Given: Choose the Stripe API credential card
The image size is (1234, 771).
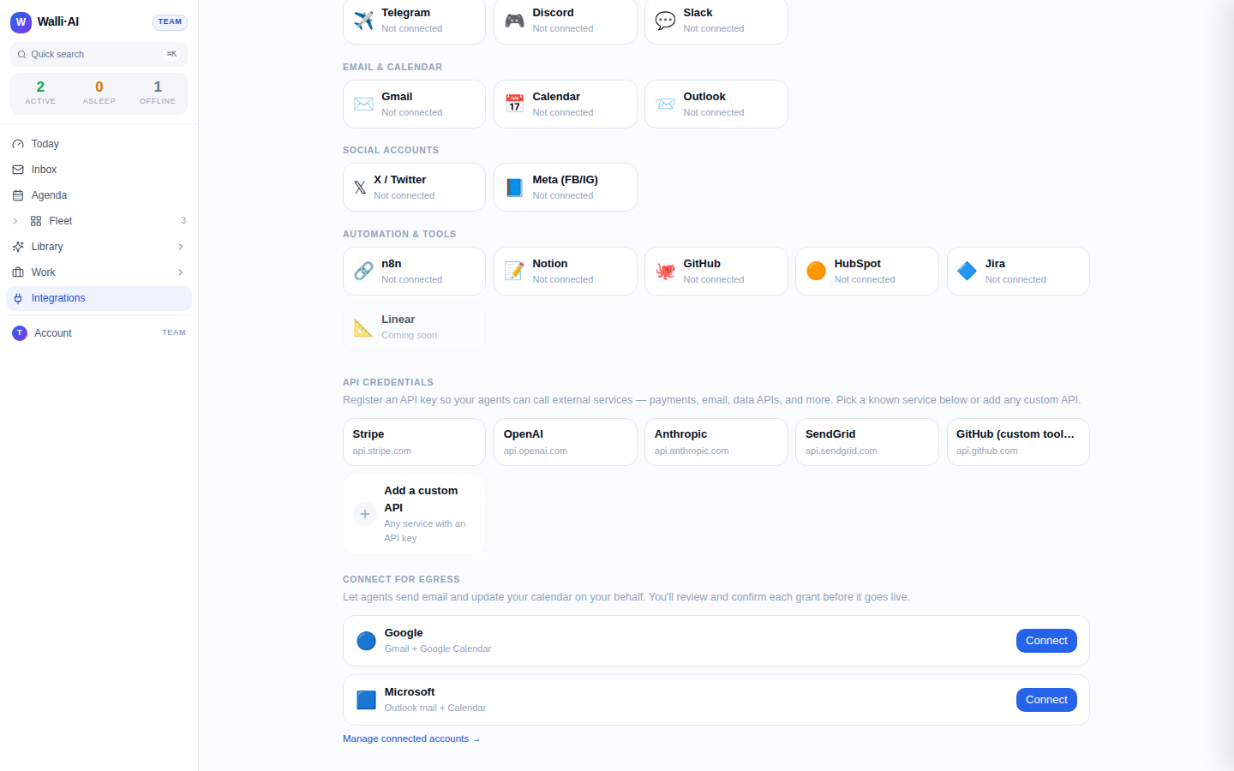Looking at the screenshot, I should tap(414, 442).
